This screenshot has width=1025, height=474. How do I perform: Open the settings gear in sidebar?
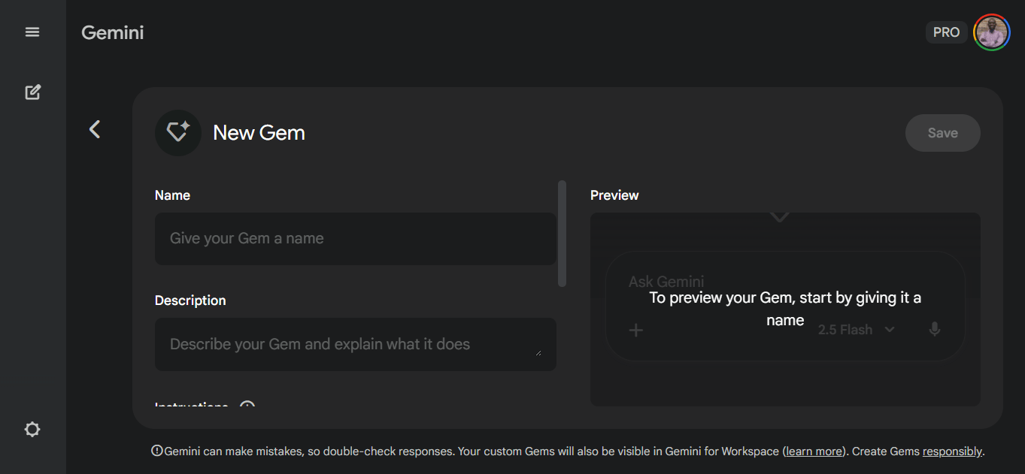(32, 430)
